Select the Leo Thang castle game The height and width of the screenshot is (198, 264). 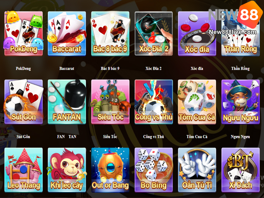23,170
